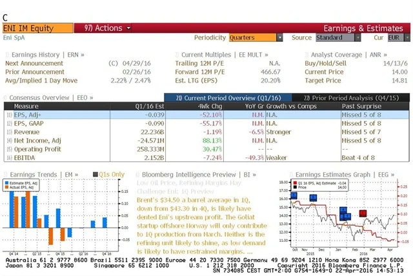
Task: Click the red earnings marker on the graph
Action: tap(363, 213)
